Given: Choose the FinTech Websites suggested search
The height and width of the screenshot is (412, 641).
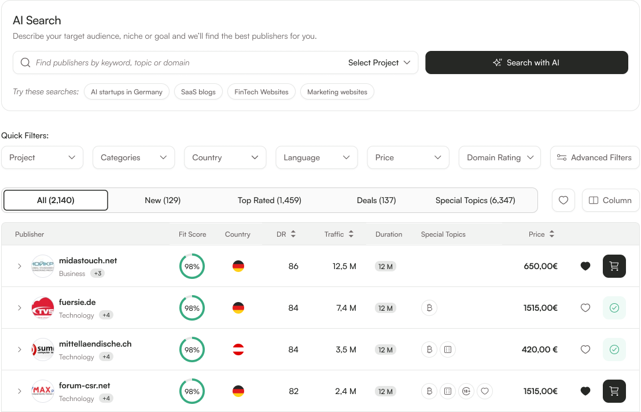Looking at the screenshot, I should 261,92.
